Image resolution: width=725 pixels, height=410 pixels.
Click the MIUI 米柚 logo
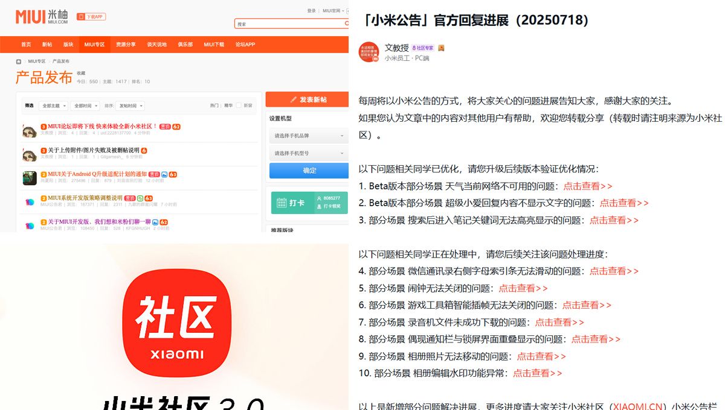42,16
